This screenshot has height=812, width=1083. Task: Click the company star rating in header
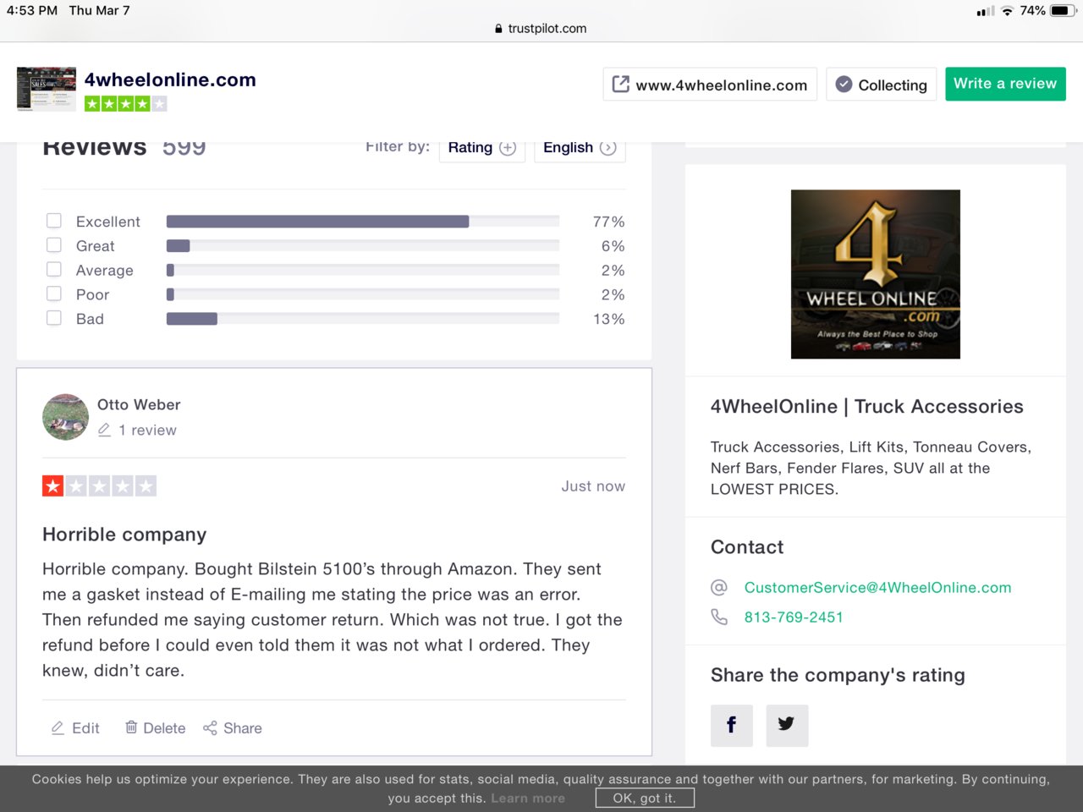pos(125,104)
